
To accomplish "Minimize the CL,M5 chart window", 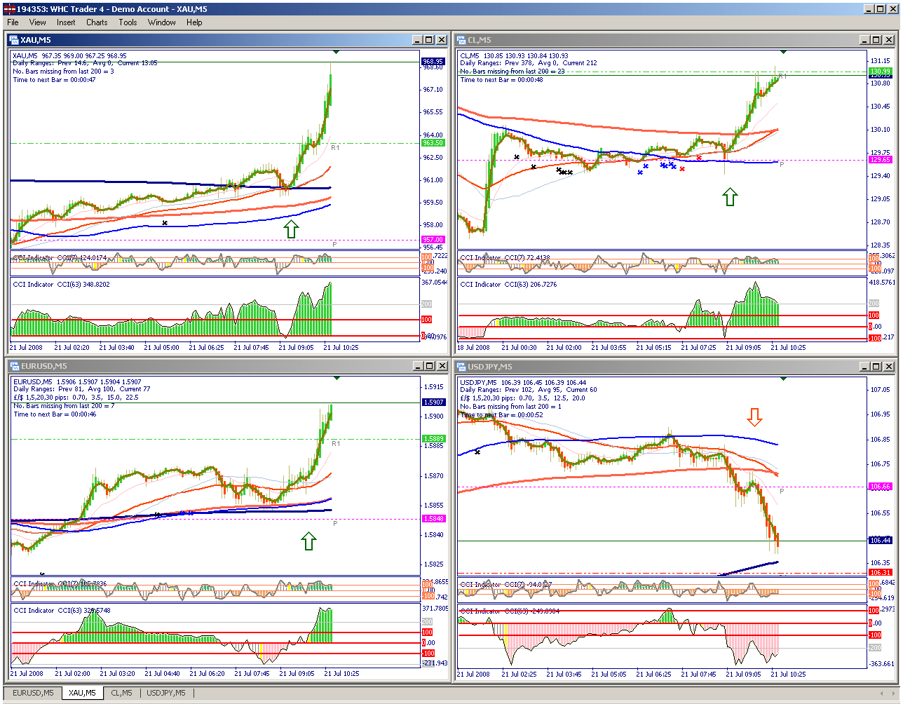I will point(865,40).
